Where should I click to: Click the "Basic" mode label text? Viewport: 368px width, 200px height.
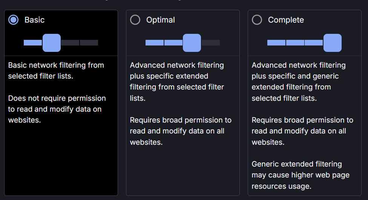35,20
